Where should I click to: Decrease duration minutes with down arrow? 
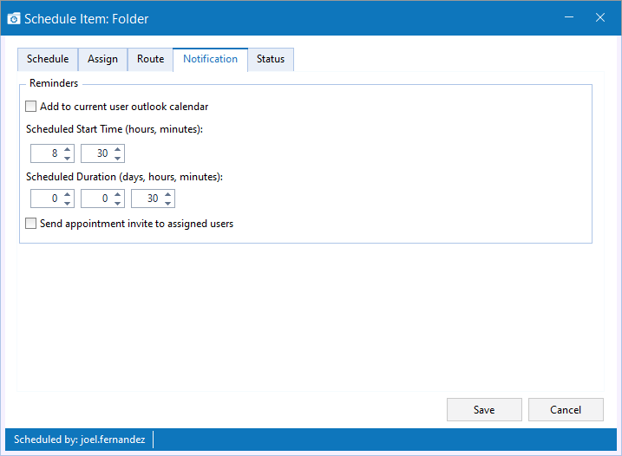pyautogui.click(x=168, y=203)
